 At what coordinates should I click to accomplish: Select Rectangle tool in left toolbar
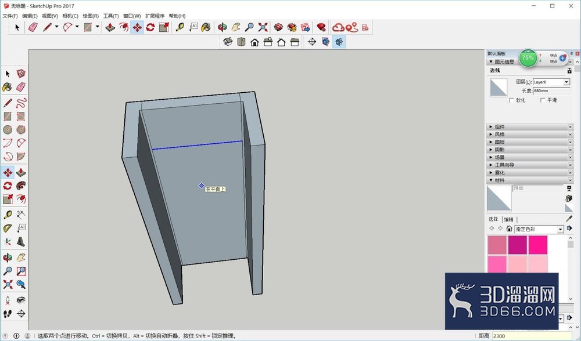tap(8, 117)
